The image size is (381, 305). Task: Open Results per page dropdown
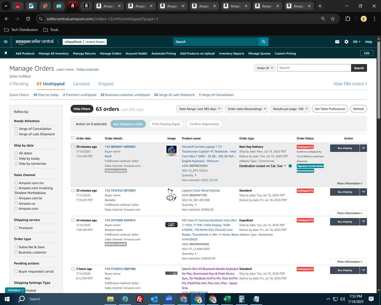(290, 109)
